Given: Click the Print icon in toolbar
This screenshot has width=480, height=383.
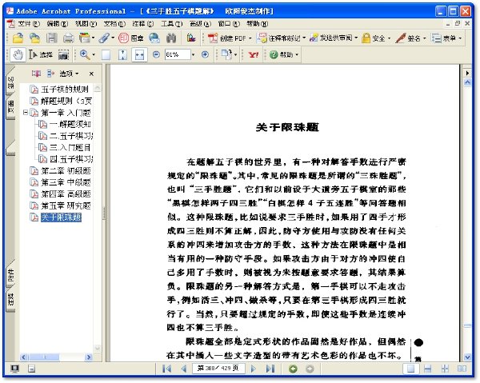Looking at the screenshot, I should [x=68, y=38].
